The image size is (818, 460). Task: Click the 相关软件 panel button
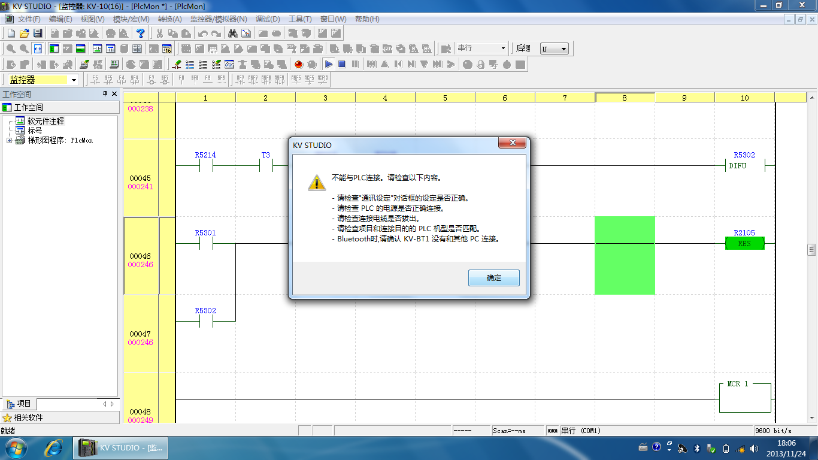tap(28, 417)
